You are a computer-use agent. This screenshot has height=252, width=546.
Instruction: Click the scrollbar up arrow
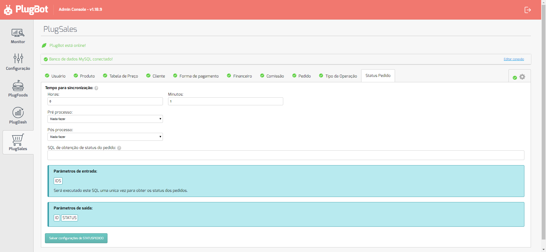point(543,2)
